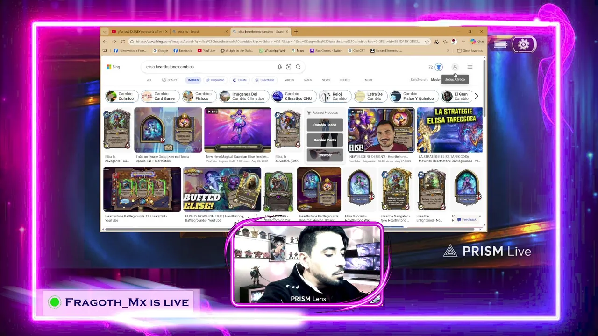
Task: Open the tab search chevron in the title bar
Action: pos(105,32)
